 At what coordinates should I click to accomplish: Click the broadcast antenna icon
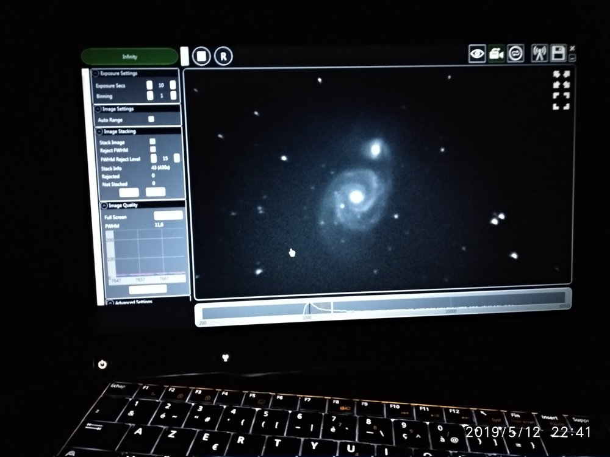[539, 53]
